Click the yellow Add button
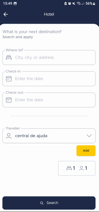Viewport: 99px width, 212px height. [x=86, y=150]
